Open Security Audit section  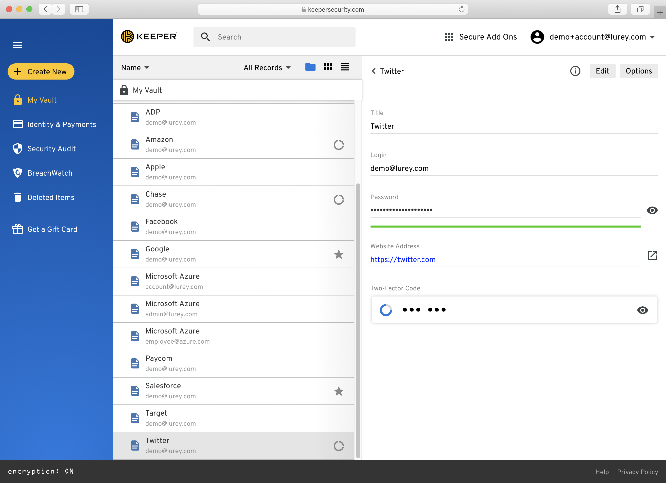coord(44,149)
